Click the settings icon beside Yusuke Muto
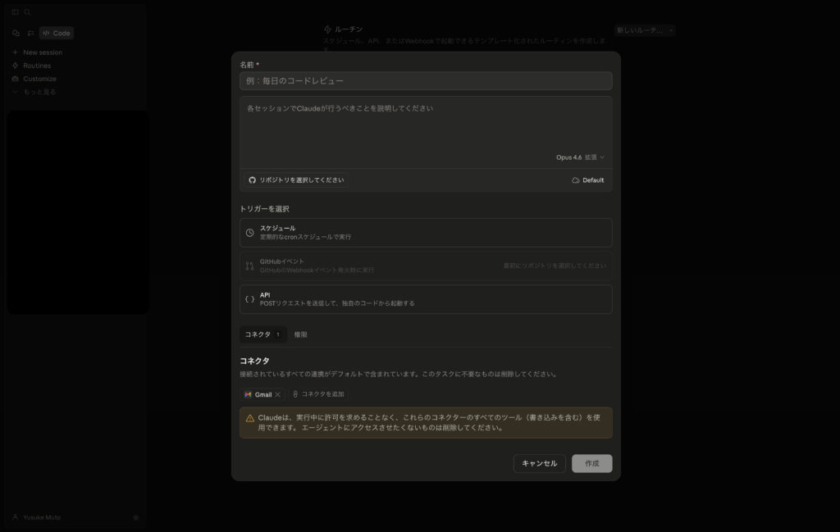Image resolution: width=840 pixels, height=532 pixels. click(135, 517)
